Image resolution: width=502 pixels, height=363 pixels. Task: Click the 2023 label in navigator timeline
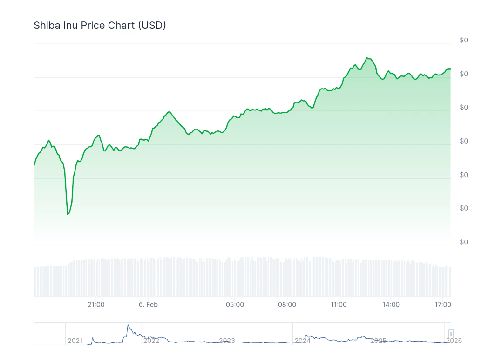pos(227,341)
